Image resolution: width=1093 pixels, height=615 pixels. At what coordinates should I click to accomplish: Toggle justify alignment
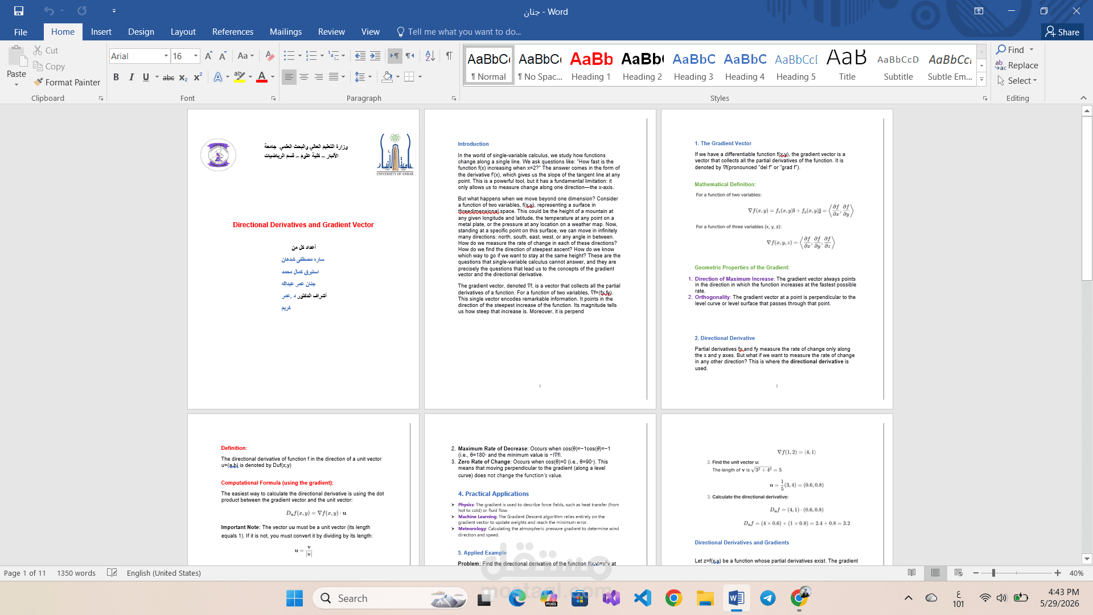pos(334,77)
